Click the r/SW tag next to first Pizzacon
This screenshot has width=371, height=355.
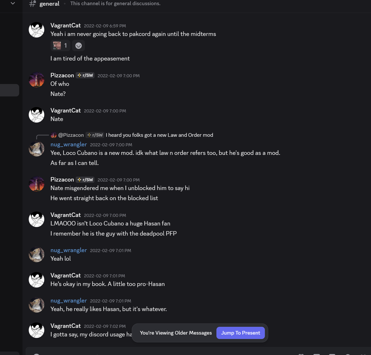[85, 75]
